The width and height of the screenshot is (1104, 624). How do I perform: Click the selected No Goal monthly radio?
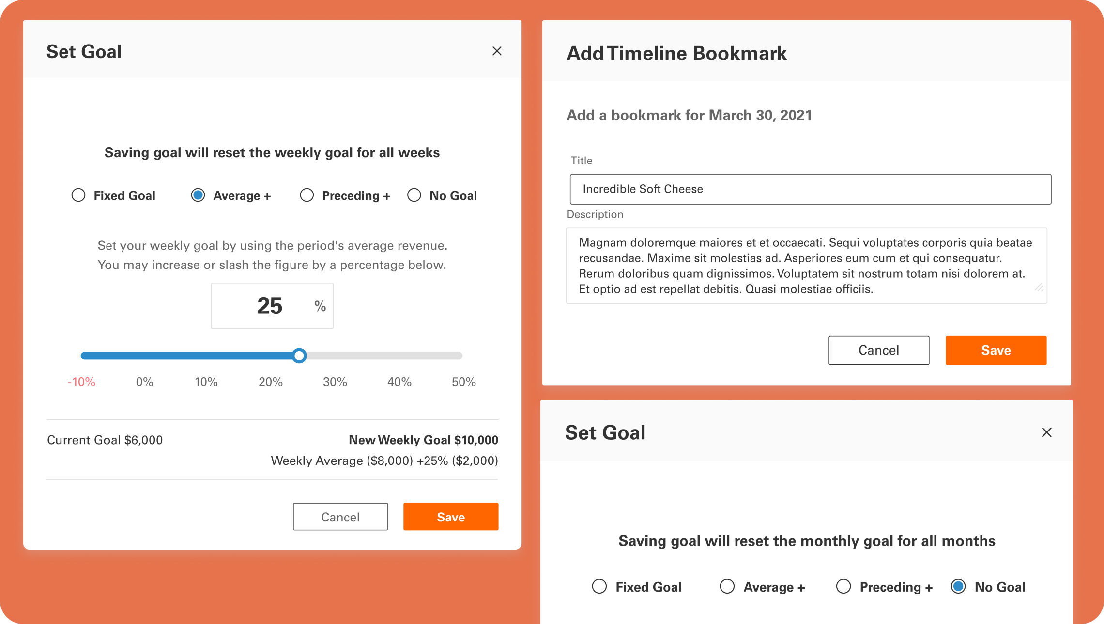point(958,587)
